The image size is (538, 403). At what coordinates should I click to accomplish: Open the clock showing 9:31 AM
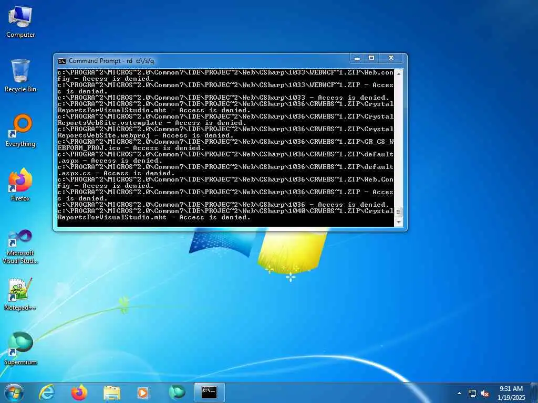click(511, 393)
